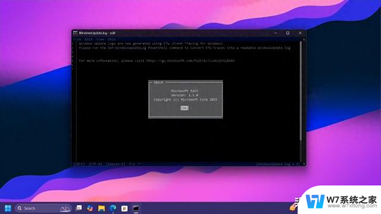381x214 pixels.
Task: Close the Edit terminal window
Action: click(300, 33)
